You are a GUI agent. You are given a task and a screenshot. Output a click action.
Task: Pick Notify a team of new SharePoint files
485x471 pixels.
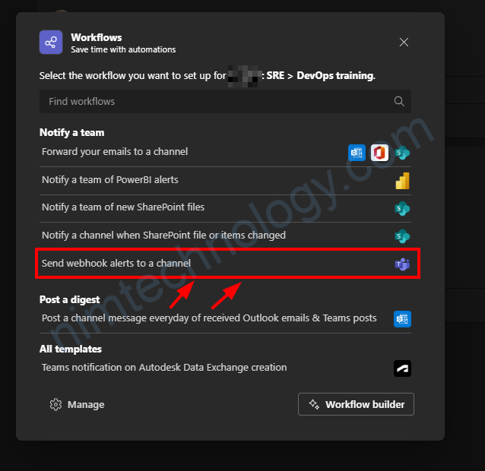(x=225, y=208)
